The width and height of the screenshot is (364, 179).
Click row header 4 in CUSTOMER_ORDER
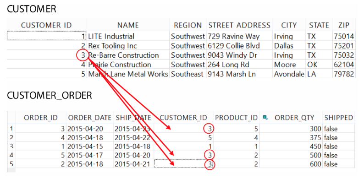[x=11, y=155]
